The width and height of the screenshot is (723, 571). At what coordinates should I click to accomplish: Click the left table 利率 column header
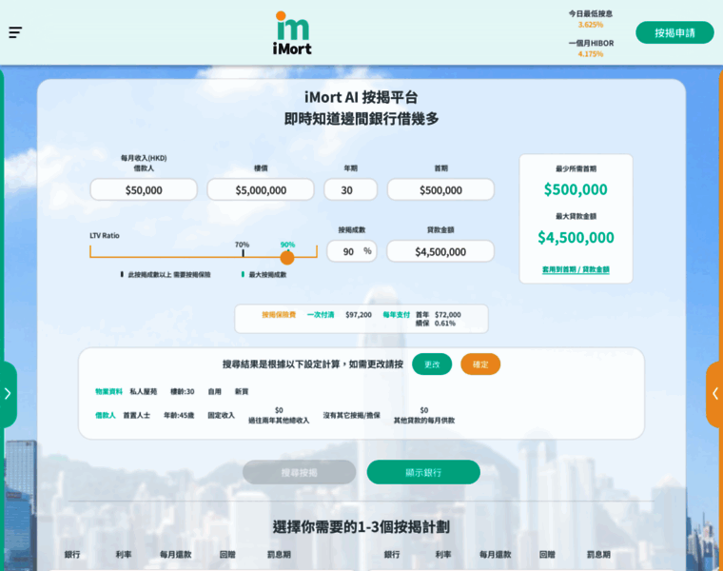coord(124,555)
